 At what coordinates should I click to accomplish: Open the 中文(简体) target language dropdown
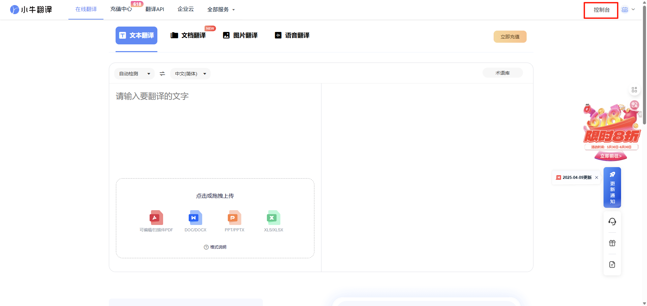coord(190,74)
